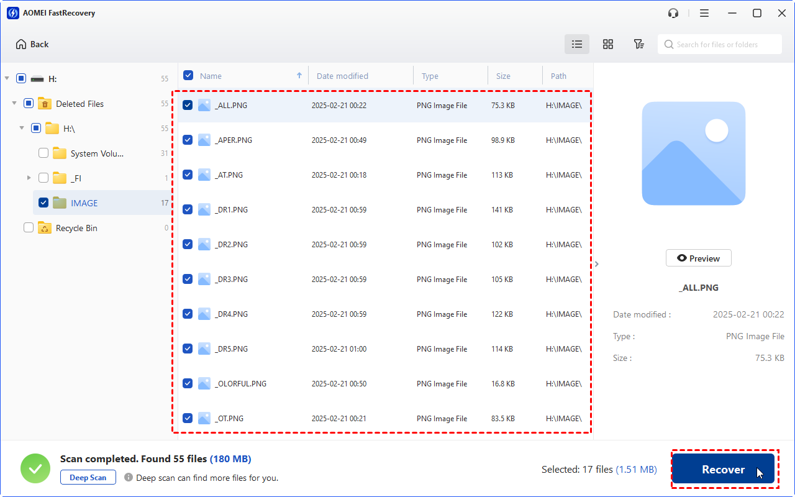The height and width of the screenshot is (497, 795).
Task: Select the _OLORFUL.PNG file name
Action: click(x=240, y=384)
